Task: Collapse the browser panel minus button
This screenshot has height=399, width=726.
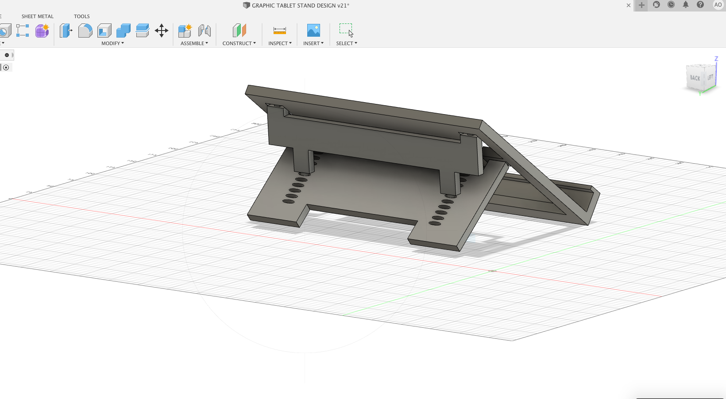Action: [x=7, y=55]
